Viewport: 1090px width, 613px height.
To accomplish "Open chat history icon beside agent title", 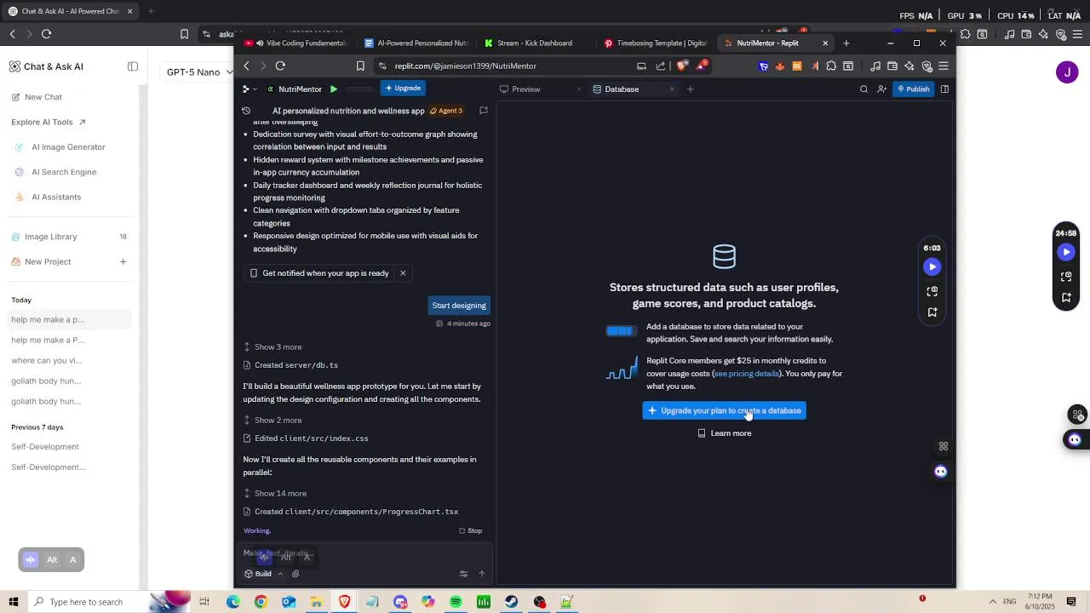I will [246, 111].
